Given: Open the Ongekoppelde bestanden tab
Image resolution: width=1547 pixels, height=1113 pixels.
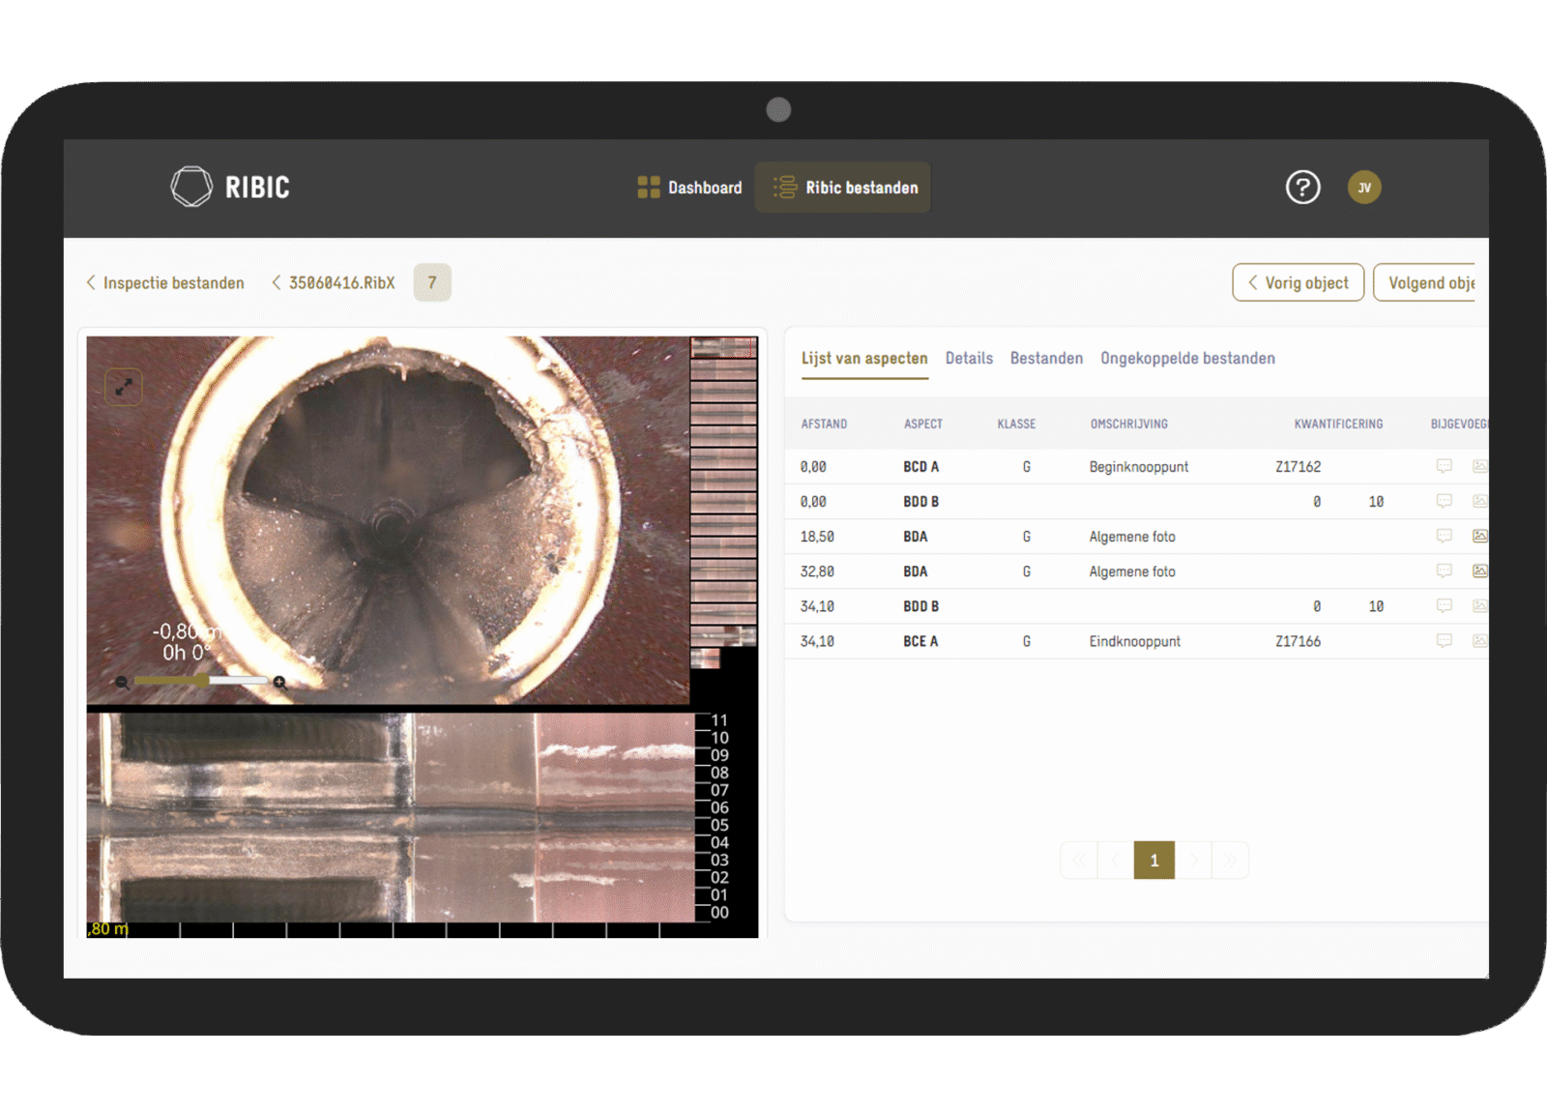Looking at the screenshot, I should click(x=1187, y=358).
